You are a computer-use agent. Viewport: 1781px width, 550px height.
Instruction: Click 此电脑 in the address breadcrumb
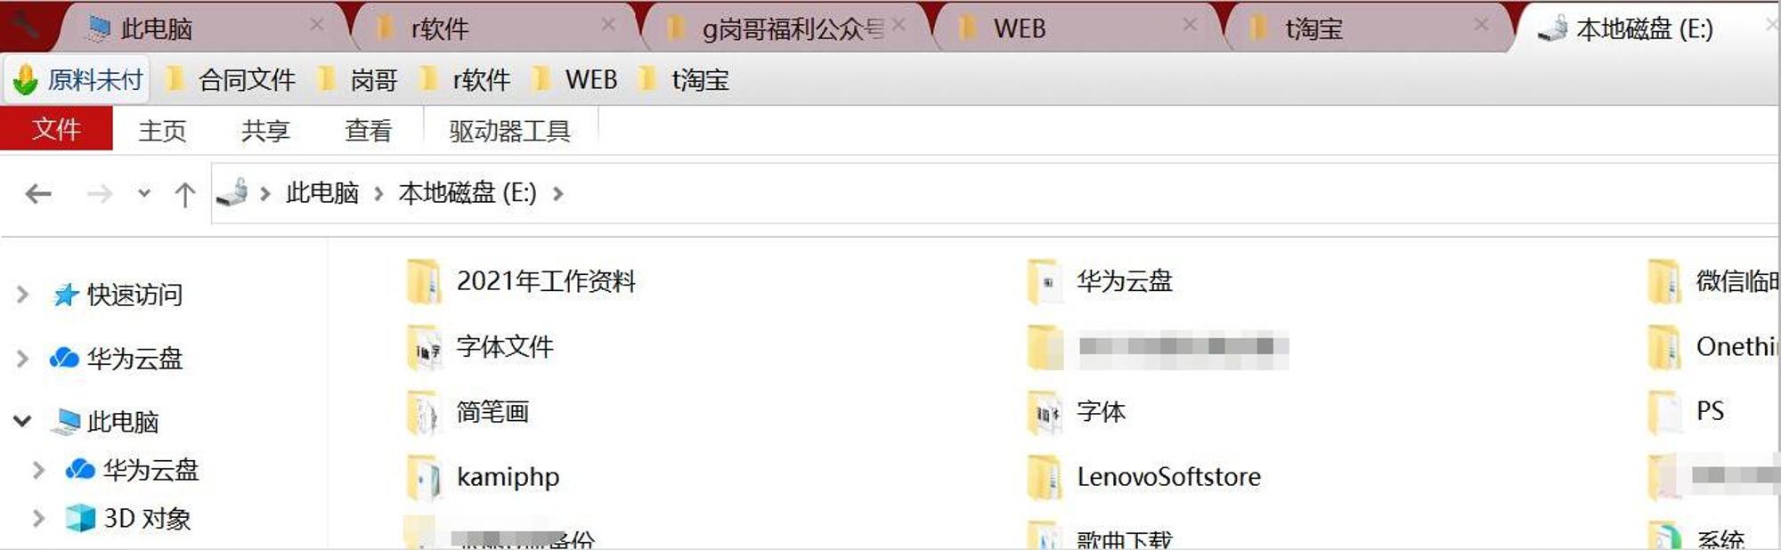322,193
